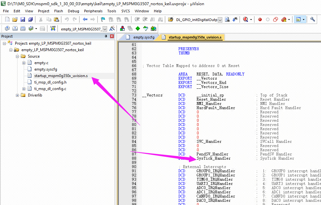Click the GROUP0_IRQHandler entry
The width and height of the screenshot is (321, 205).
pyautogui.click(x=216, y=171)
